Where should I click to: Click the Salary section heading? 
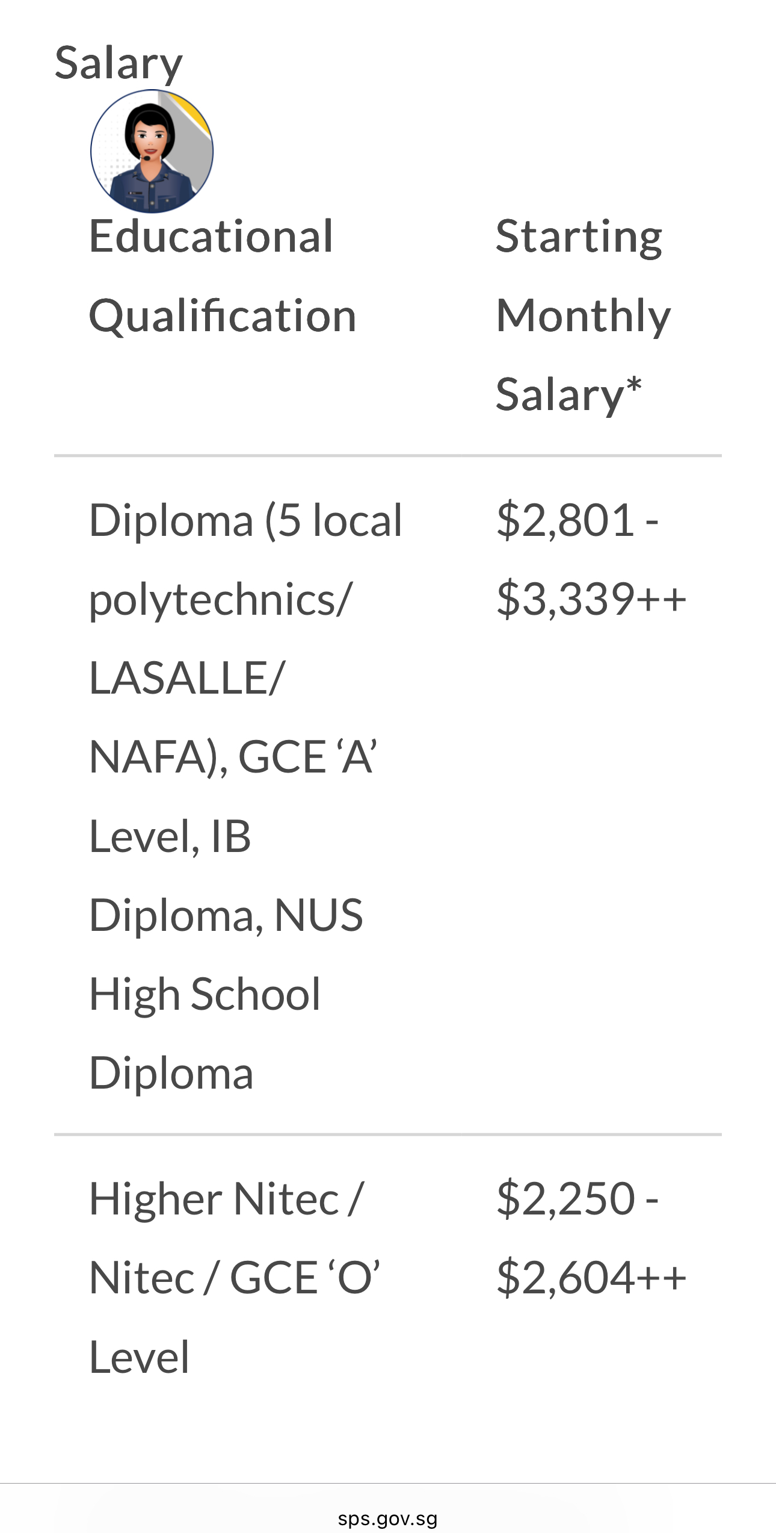[x=119, y=63]
